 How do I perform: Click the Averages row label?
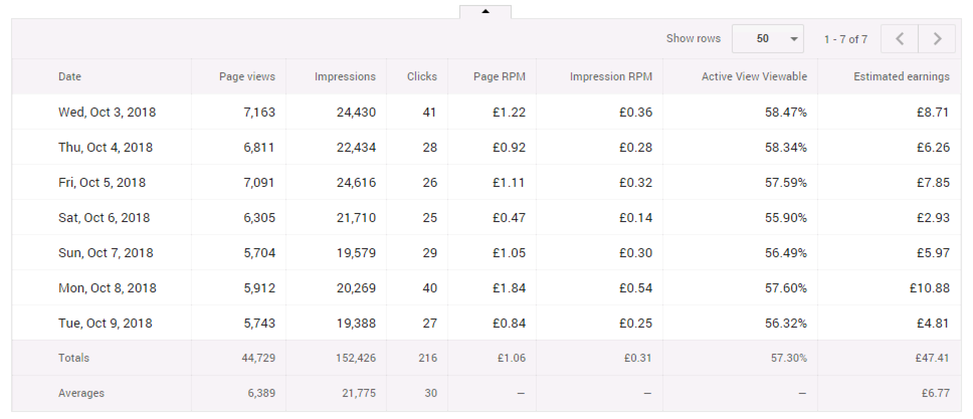[x=81, y=393]
